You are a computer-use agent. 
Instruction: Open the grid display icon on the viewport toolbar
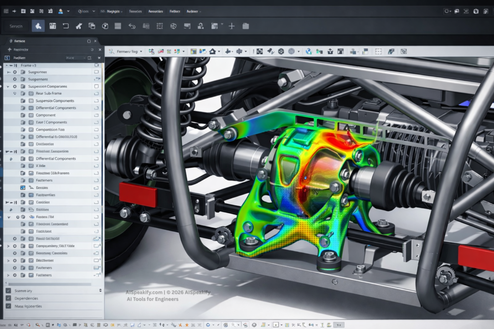click(379, 51)
